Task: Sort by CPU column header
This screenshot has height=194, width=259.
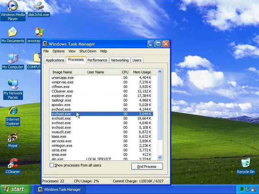Action: pos(125,72)
